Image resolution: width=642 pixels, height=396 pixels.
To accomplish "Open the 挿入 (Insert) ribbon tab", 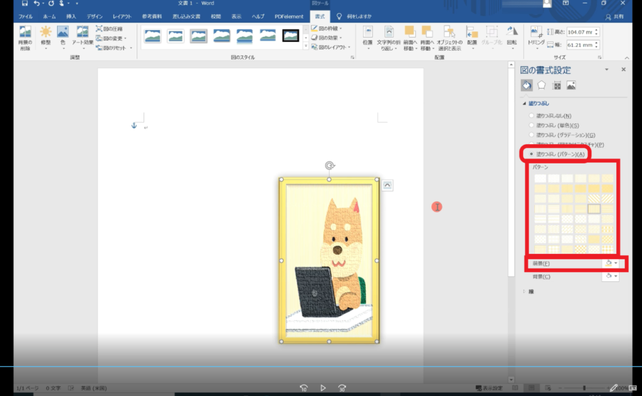I will [x=71, y=16].
